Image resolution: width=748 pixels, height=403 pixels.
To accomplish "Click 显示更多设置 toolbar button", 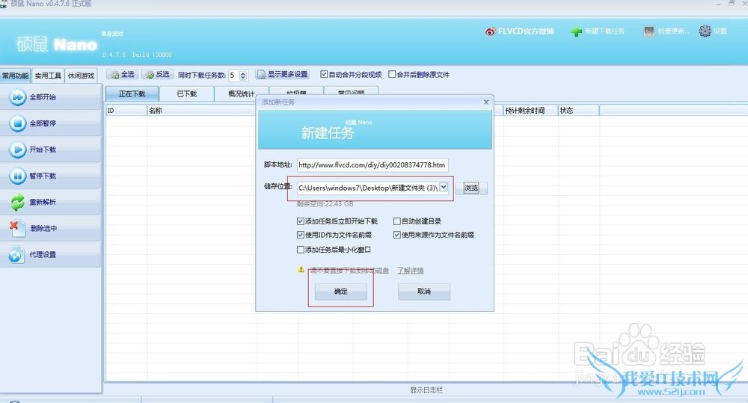I will 283,75.
